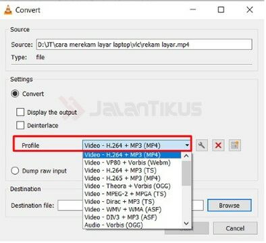Image resolution: width=266 pixels, height=243 pixels.
Task: Choose Video - WMV + WMA (ASF)
Action: point(132,209)
